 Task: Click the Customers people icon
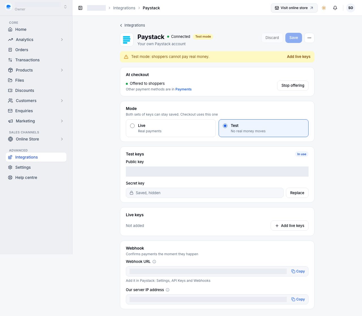(10, 101)
